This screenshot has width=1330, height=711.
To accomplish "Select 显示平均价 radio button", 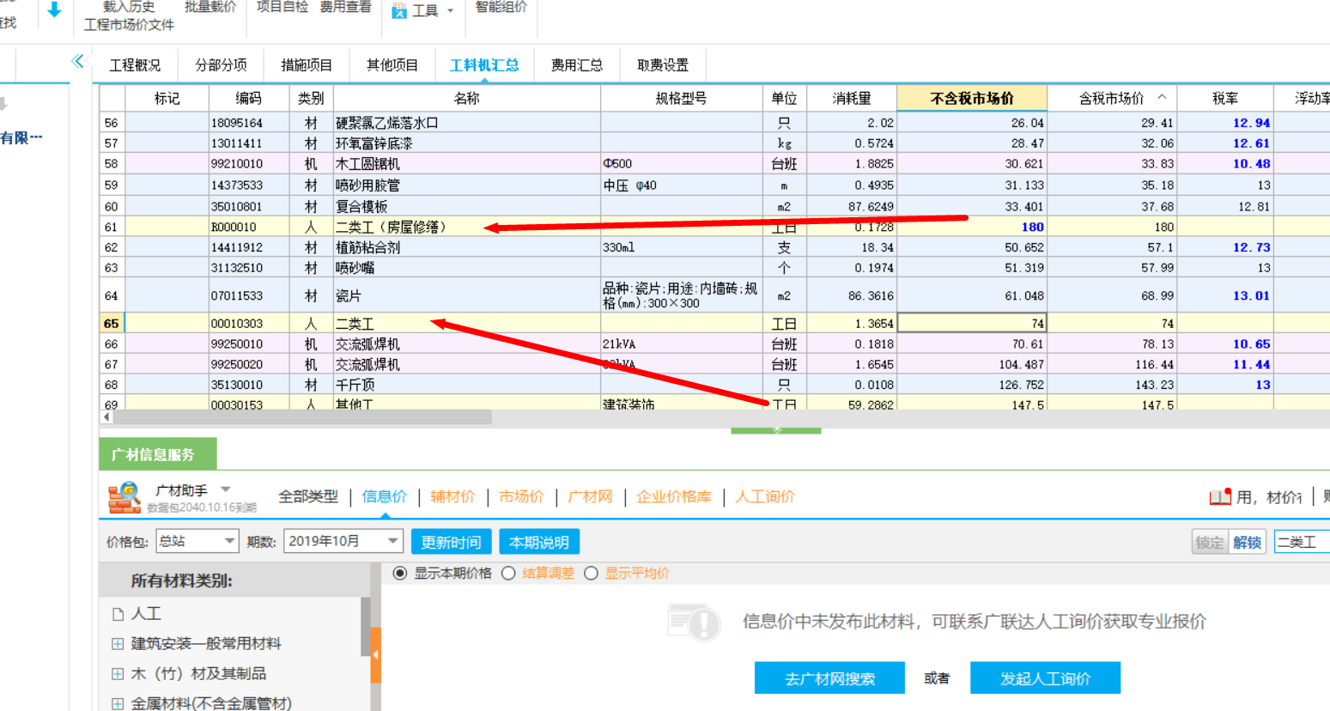I will point(591,573).
